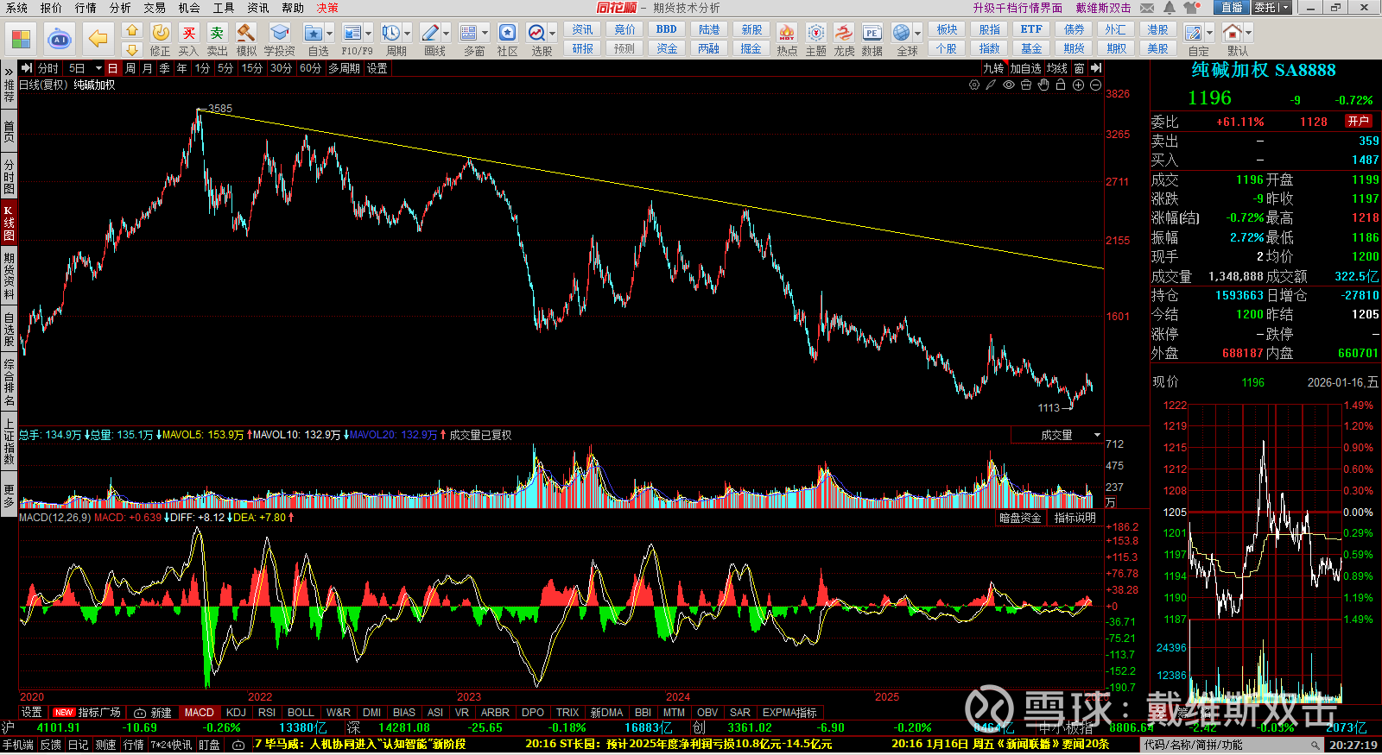The width and height of the screenshot is (1382, 755).
Task: Expand the 周期 period dropdown arrow
Action: pyautogui.click(x=407, y=34)
